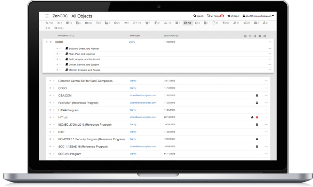Open the sitemap tab showing 173

[x=167, y=23]
